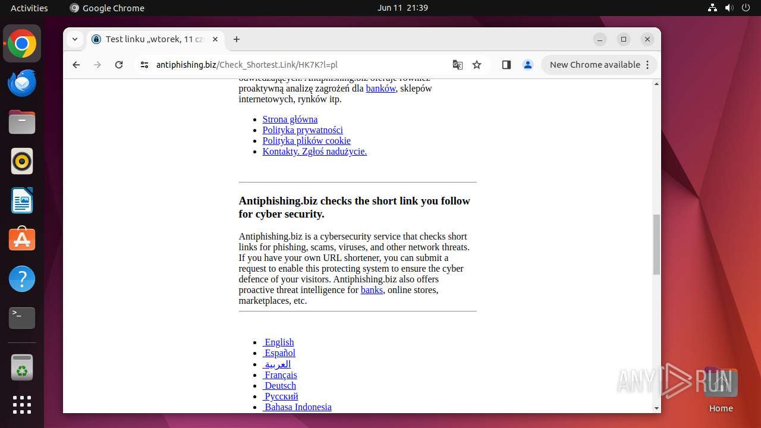761x428 pixels.
Task: Click the vertical scrollbar thumb
Action: pyautogui.click(x=656, y=244)
